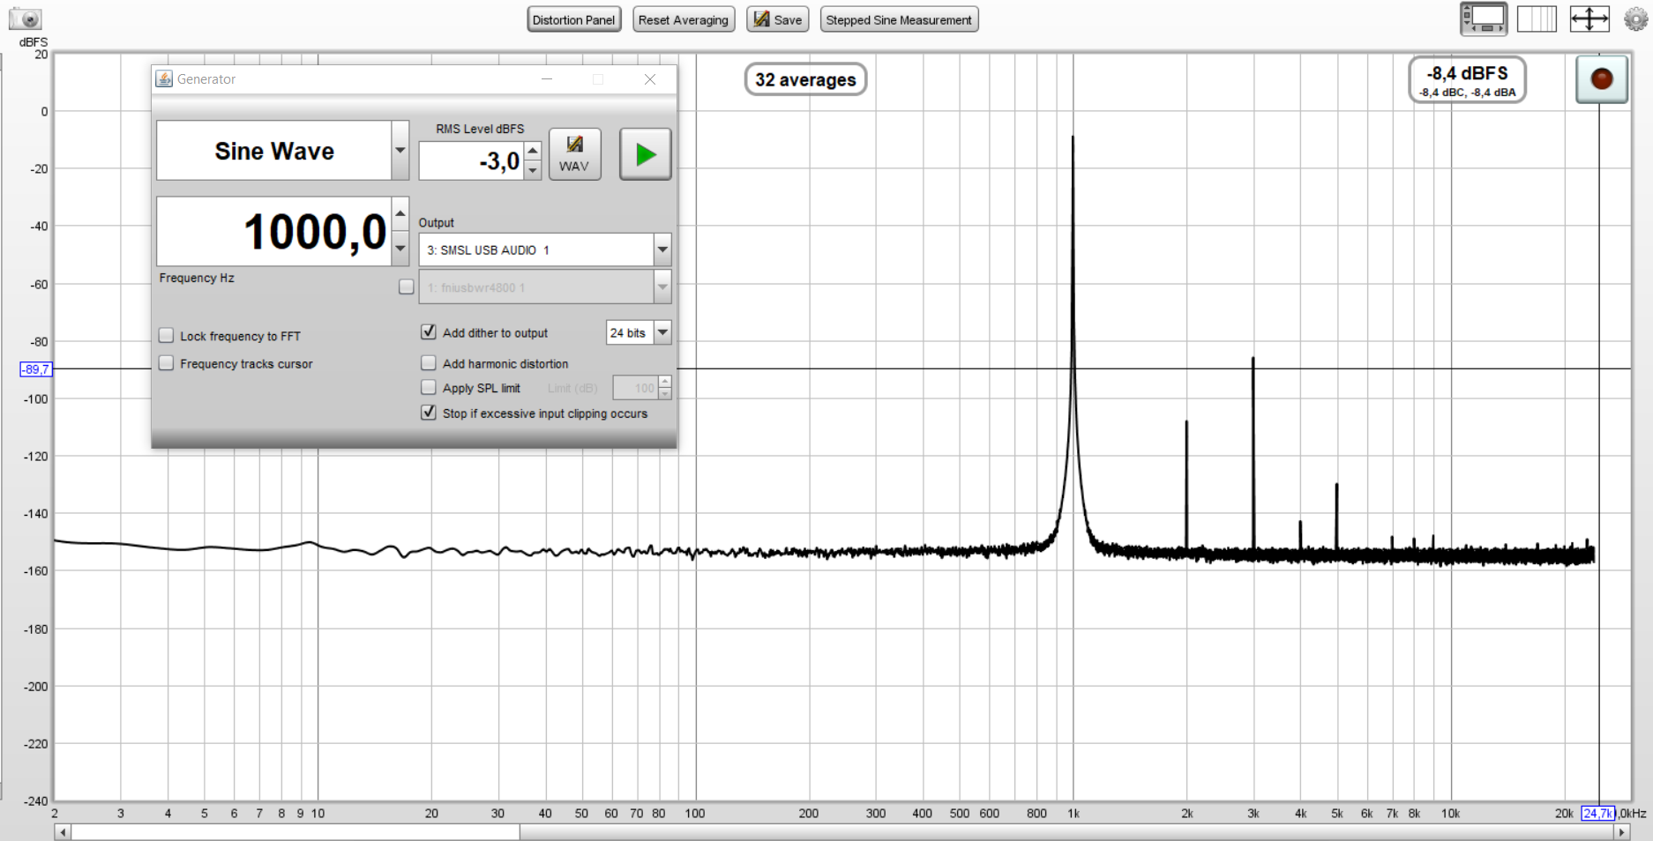The height and width of the screenshot is (841, 1653).
Task: Decrease RMS Level with down arrow
Action: [x=533, y=170]
